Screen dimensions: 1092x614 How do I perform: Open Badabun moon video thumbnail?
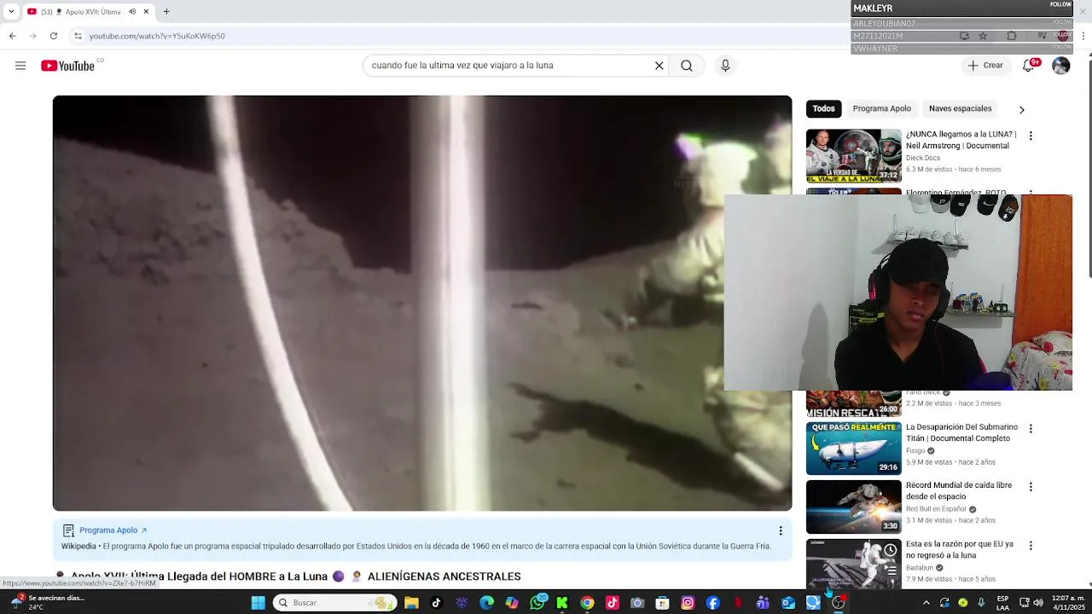(853, 564)
